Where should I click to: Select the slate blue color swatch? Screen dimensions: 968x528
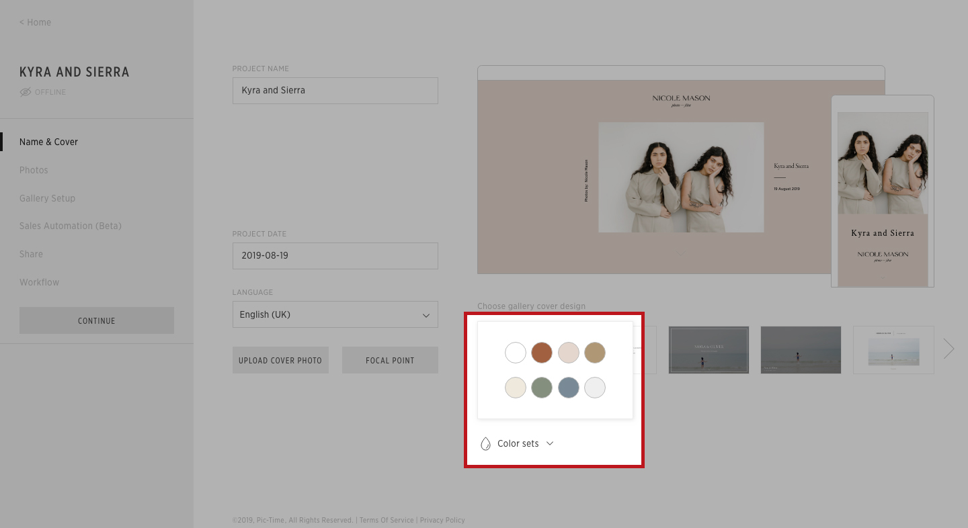[569, 388]
